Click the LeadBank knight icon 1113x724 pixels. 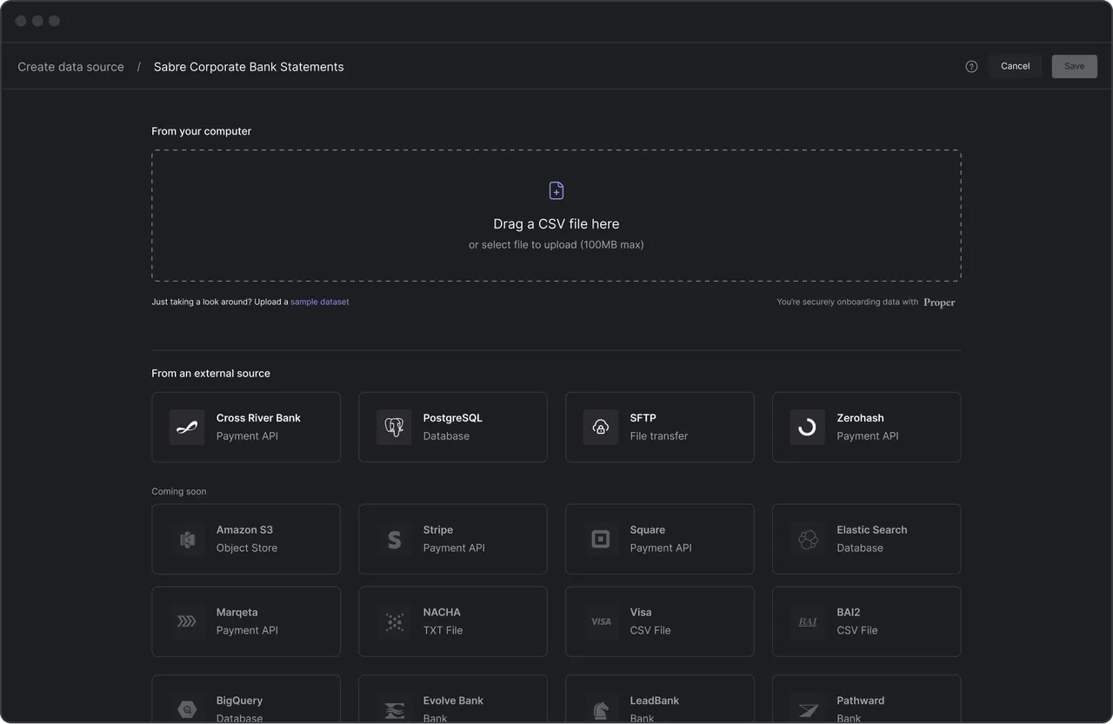click(601, 708)
